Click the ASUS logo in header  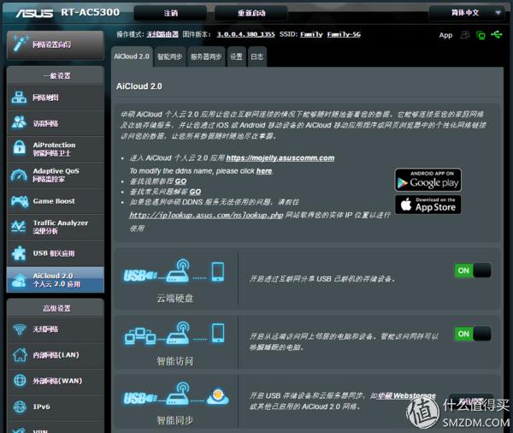click(34, 13)
